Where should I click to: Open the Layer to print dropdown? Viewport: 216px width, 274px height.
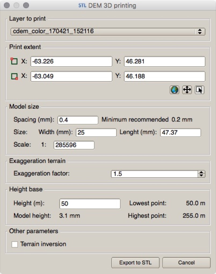108,32
